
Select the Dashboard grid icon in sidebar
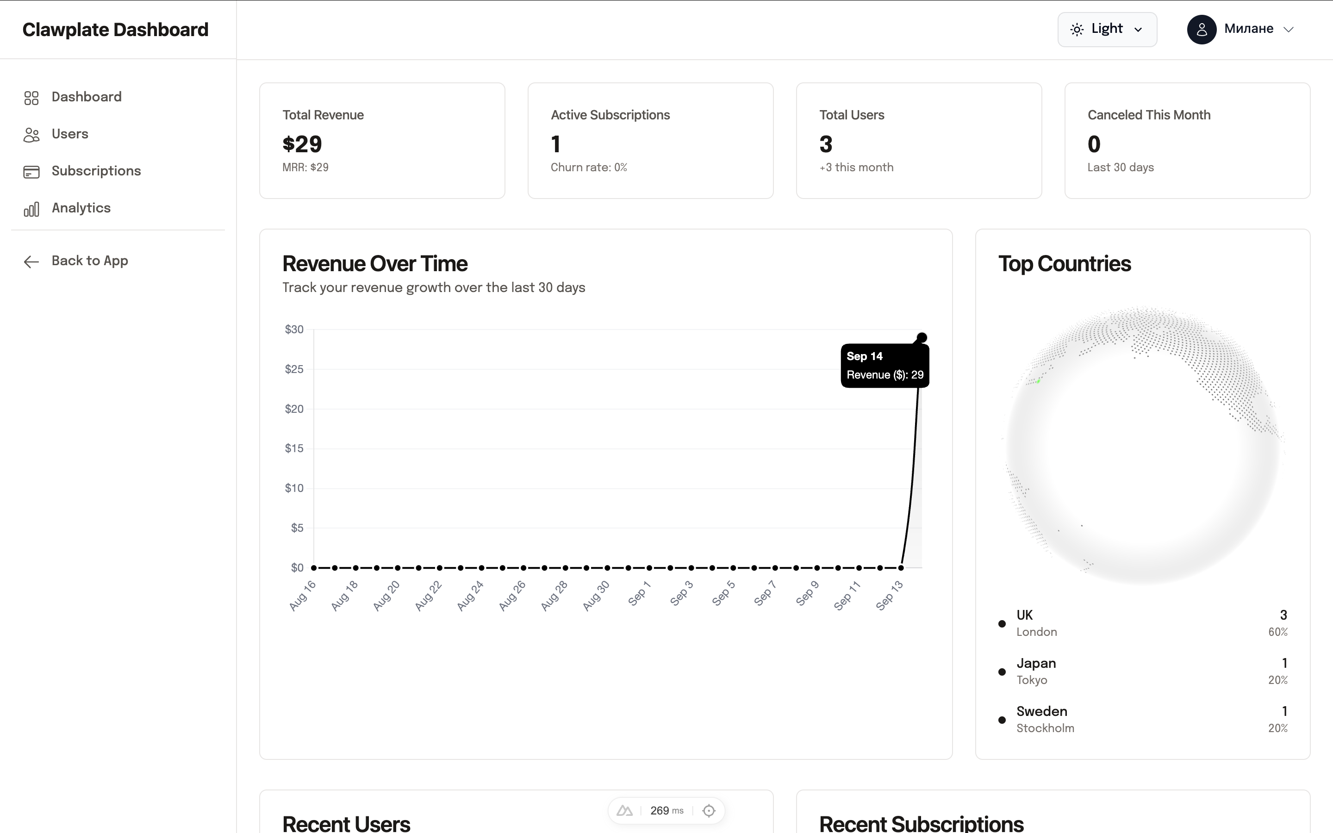tap(31, 98)
